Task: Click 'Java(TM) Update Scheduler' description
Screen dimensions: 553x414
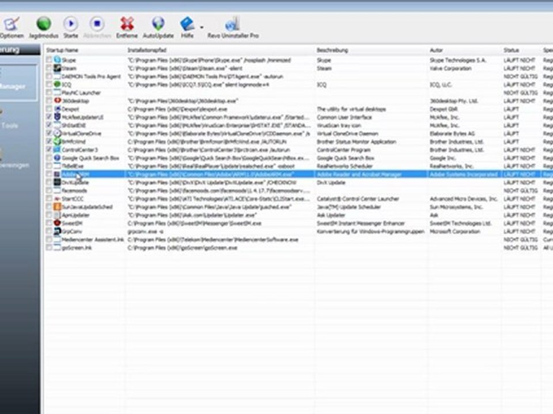Action: coord(349,206)
